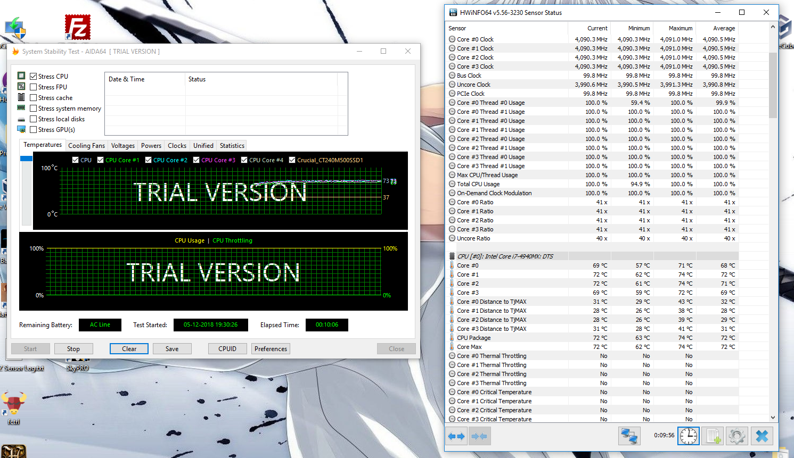The height and width of the screenshot is (458, 794).
Task: Click the Current column header
Action: pos(589,28)
